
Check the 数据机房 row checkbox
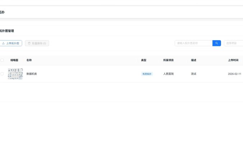tap(2, 74)
